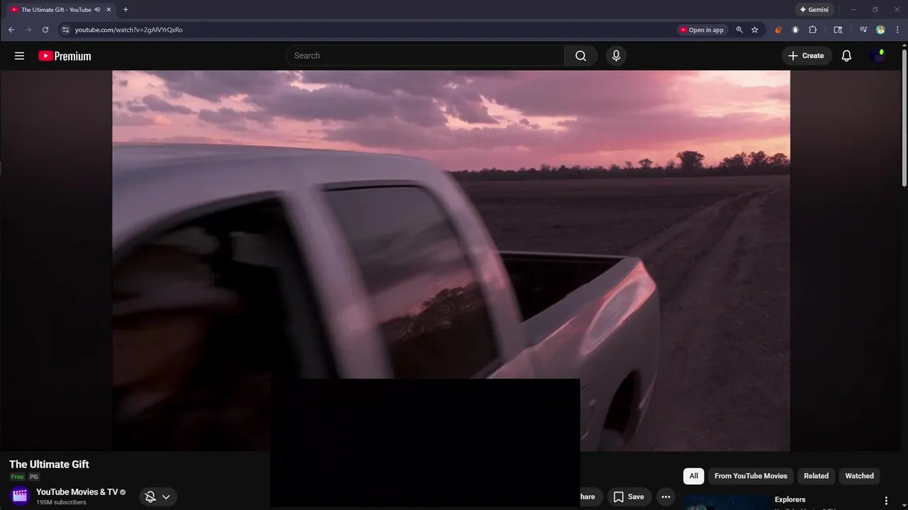This screenshot has height=510, width=908.
Task: Click the video player frame
Action: point(451,261)
